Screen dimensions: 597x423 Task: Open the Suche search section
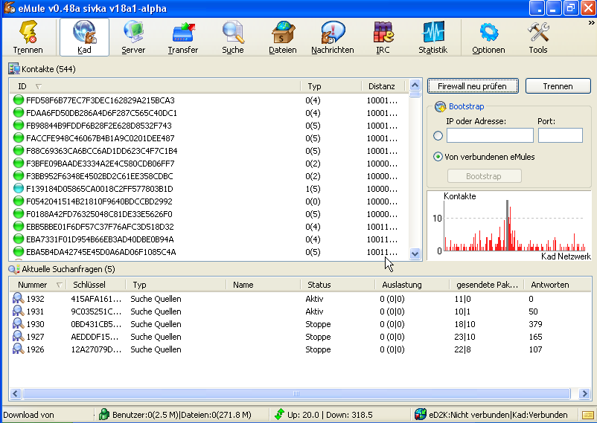(233, 37)
